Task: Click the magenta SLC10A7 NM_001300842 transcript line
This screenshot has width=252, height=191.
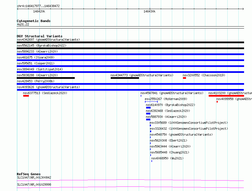Action: pos(130,180)
